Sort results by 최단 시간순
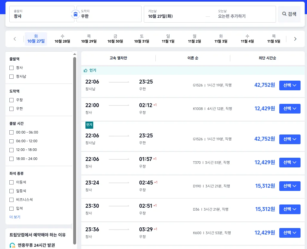 click(x=267, y=58)
